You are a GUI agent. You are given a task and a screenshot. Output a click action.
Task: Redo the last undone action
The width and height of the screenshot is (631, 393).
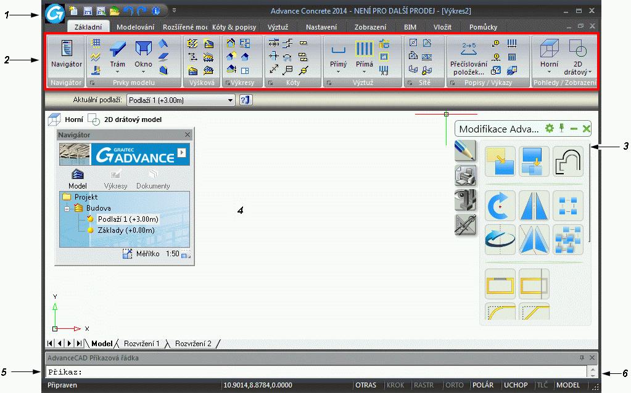point(142,10)
